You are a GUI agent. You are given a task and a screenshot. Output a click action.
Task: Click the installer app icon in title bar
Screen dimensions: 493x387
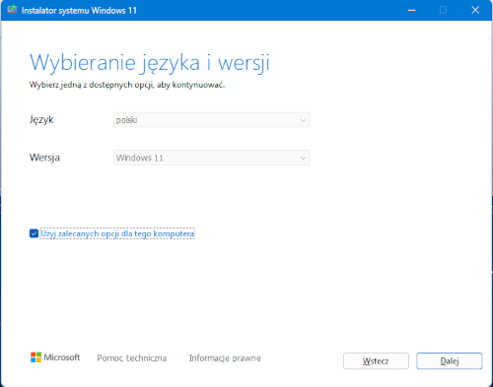[x=12, y=9]
